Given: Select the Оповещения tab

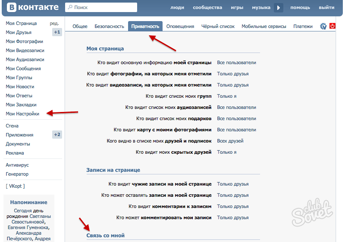Looking at the screenshot, I should [x=180, y=26].
